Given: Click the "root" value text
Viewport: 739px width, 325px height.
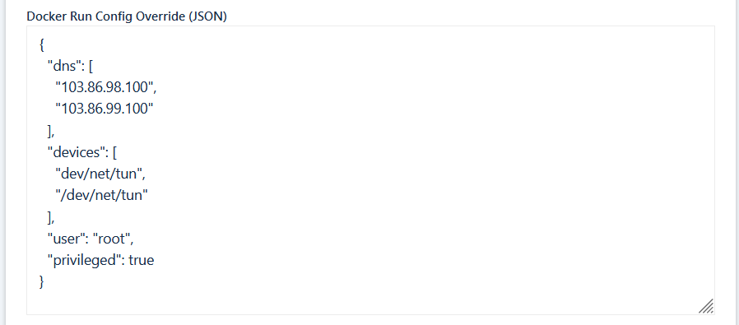Looking at the screenshot, I should point(111,239).
